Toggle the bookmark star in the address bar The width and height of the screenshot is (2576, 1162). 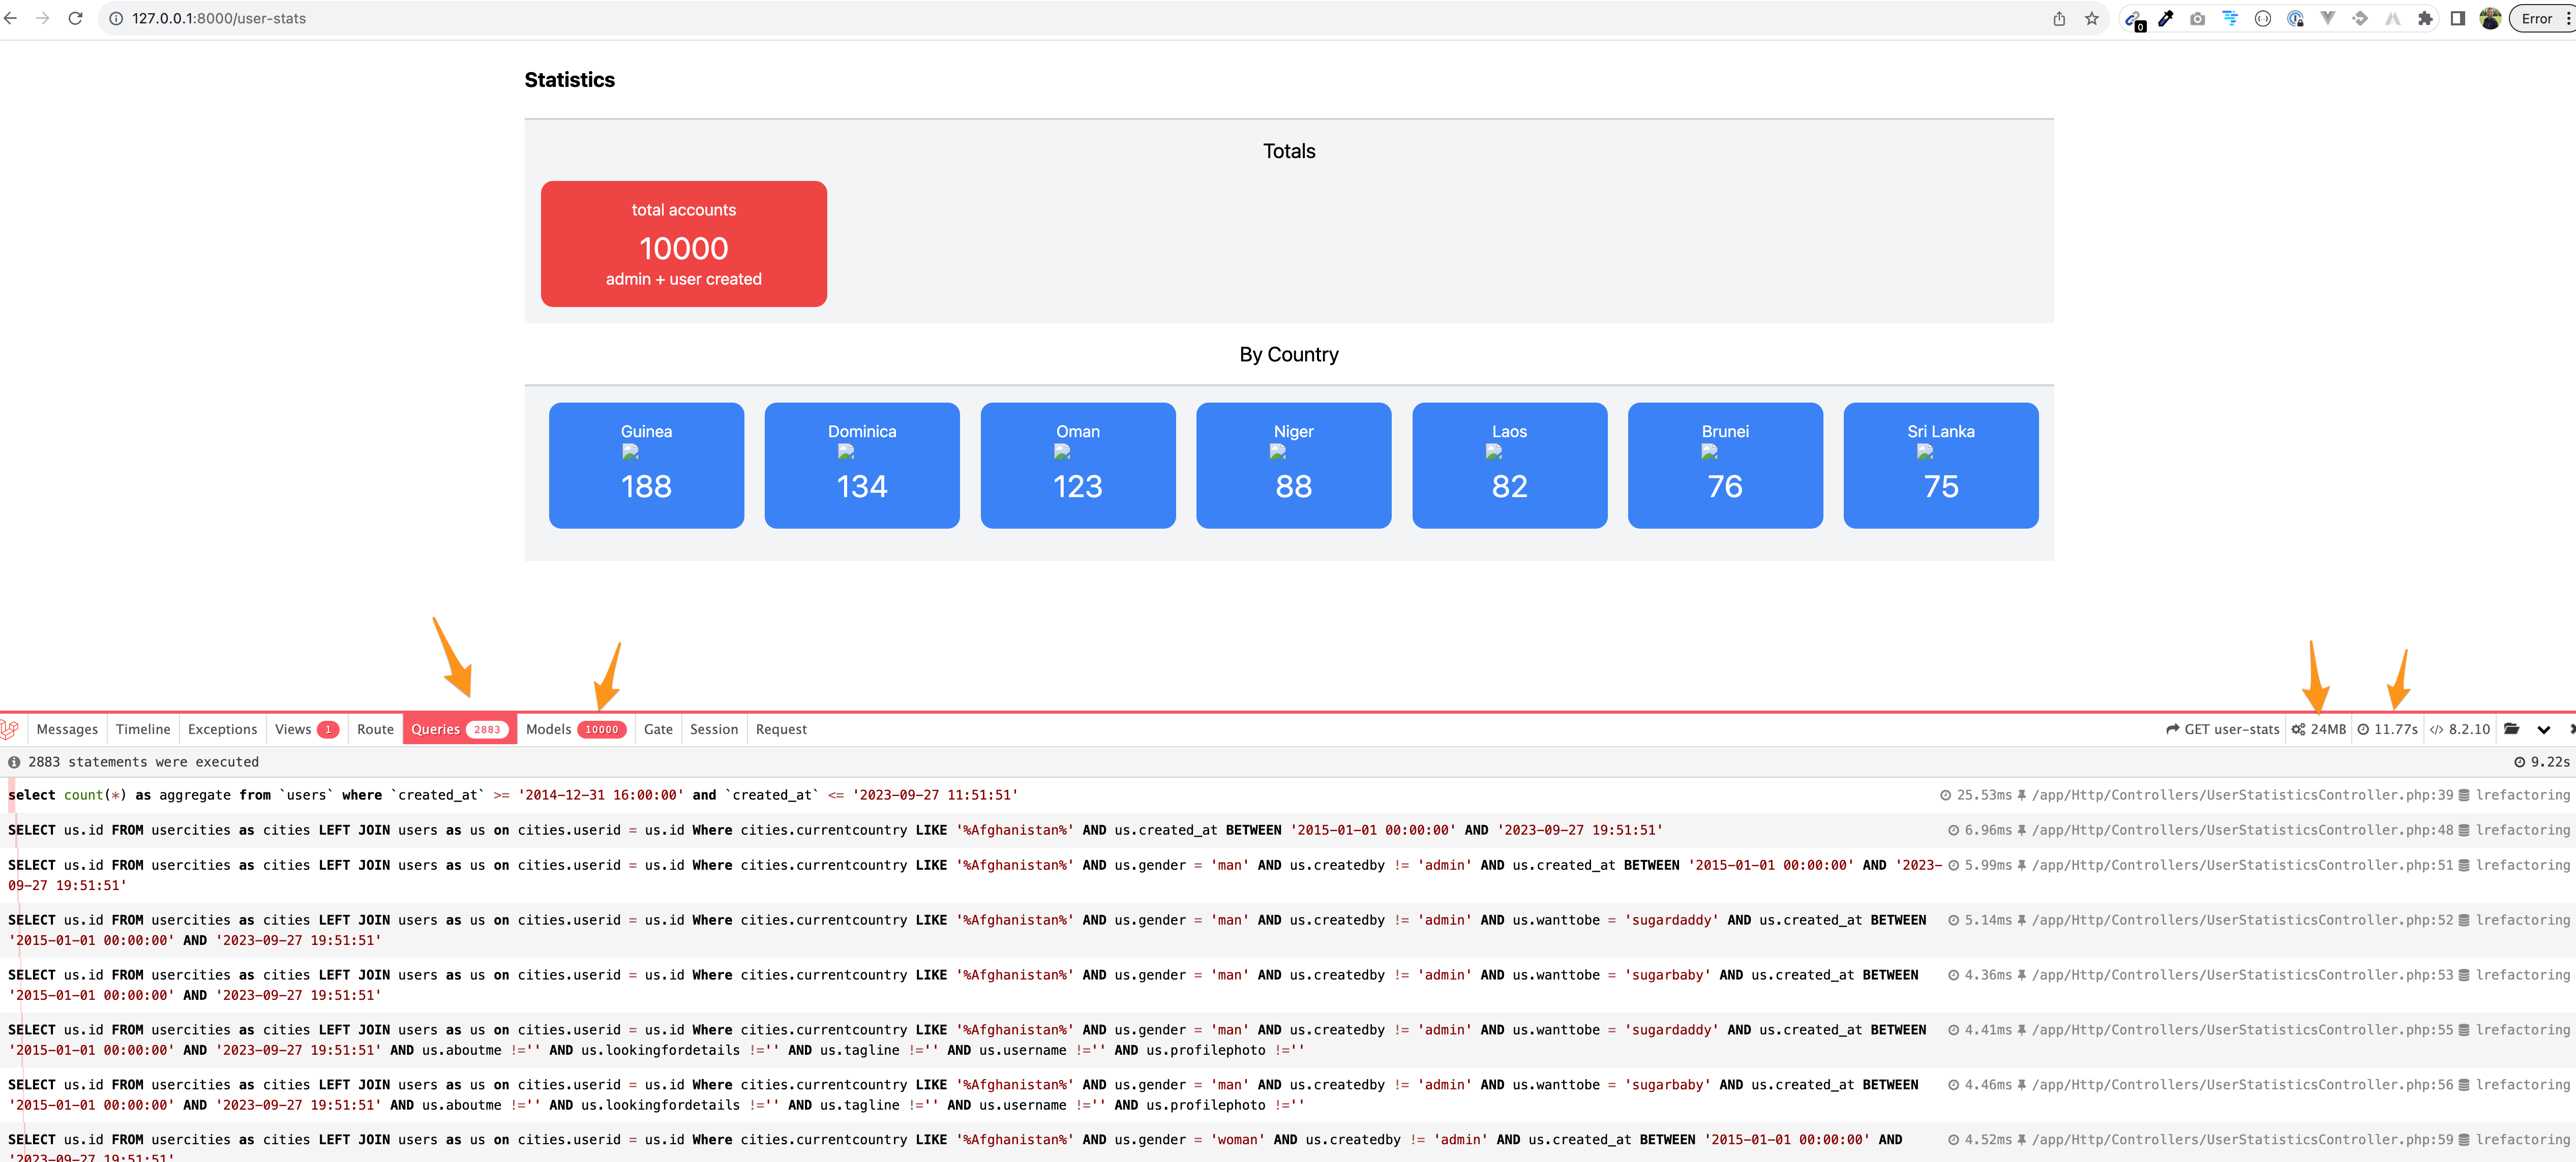[x=2091, y=17]
